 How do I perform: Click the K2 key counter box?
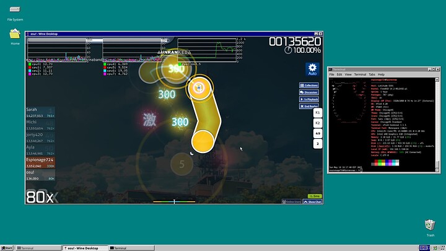click(318, 123)
